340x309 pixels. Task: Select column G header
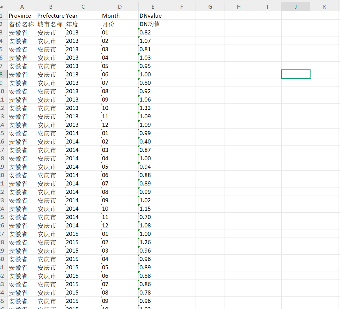210,7
